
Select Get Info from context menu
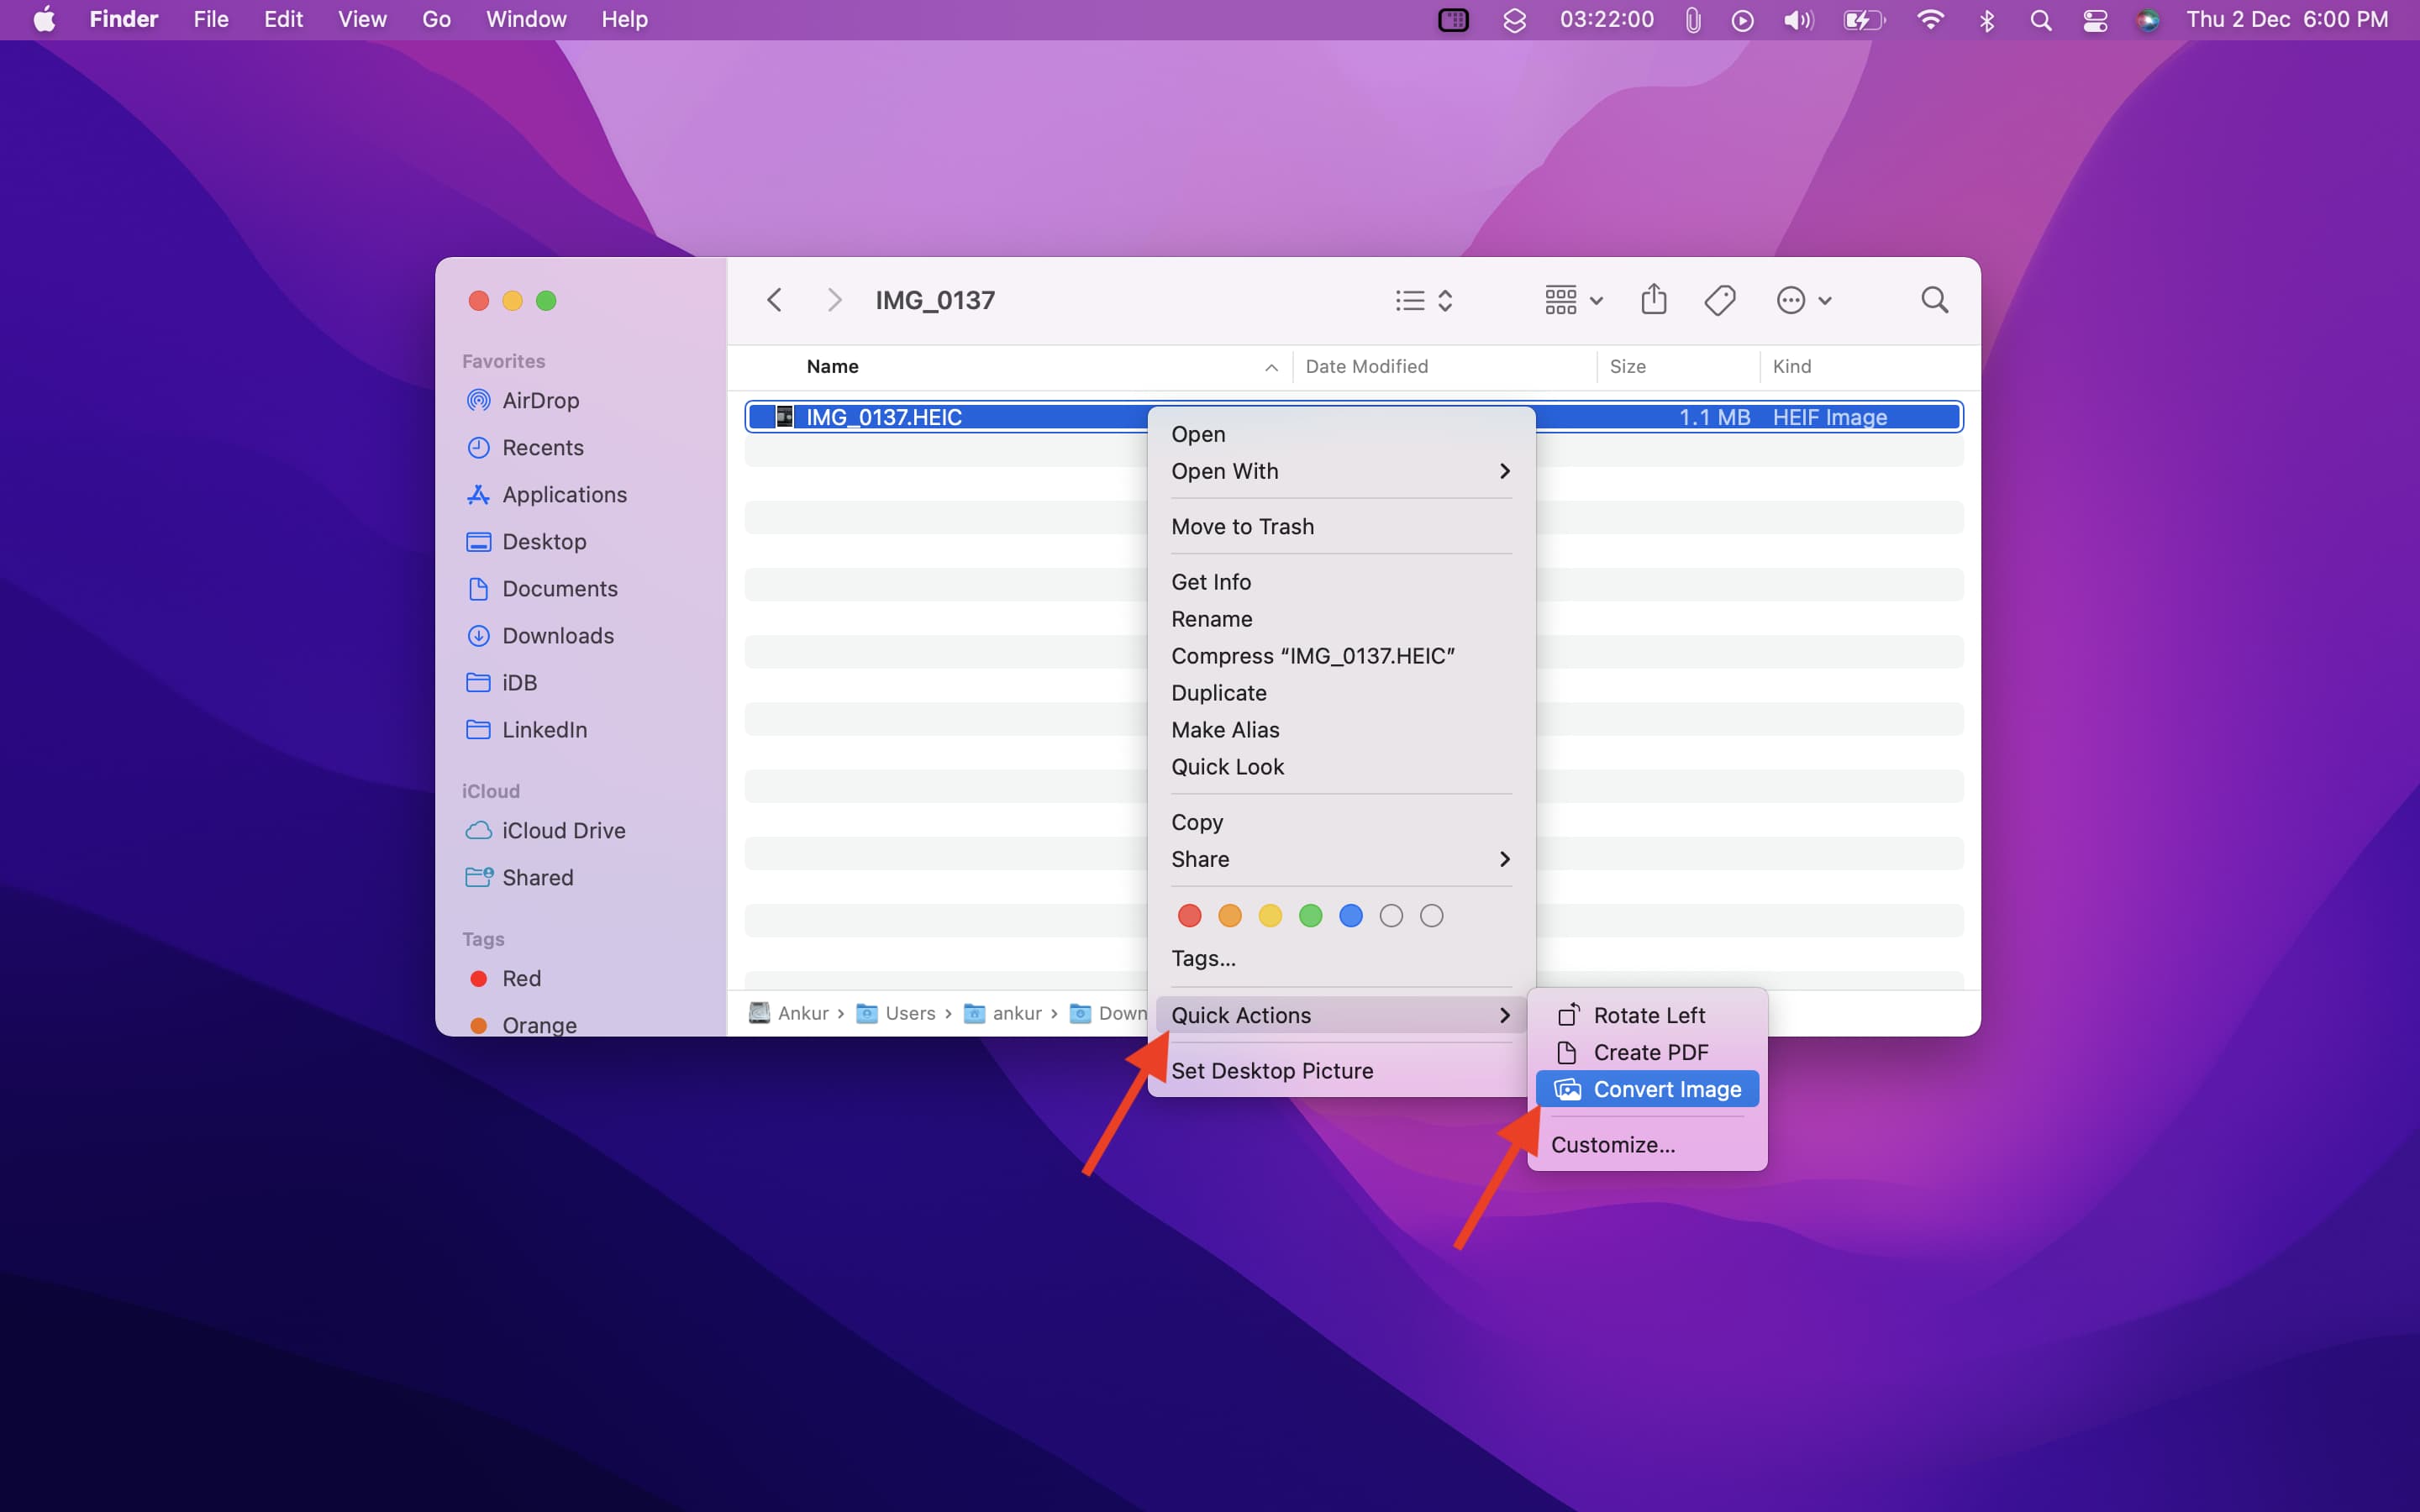tap(1211, 580)
